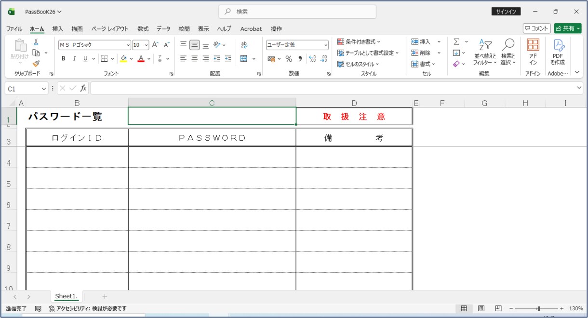Switch to the 数式 ribbon tab
This screenshot has width=588, height=318.
tap(143, 29)
